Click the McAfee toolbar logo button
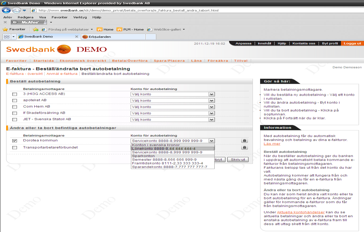The image size is (364, 232). coord(29,22)
